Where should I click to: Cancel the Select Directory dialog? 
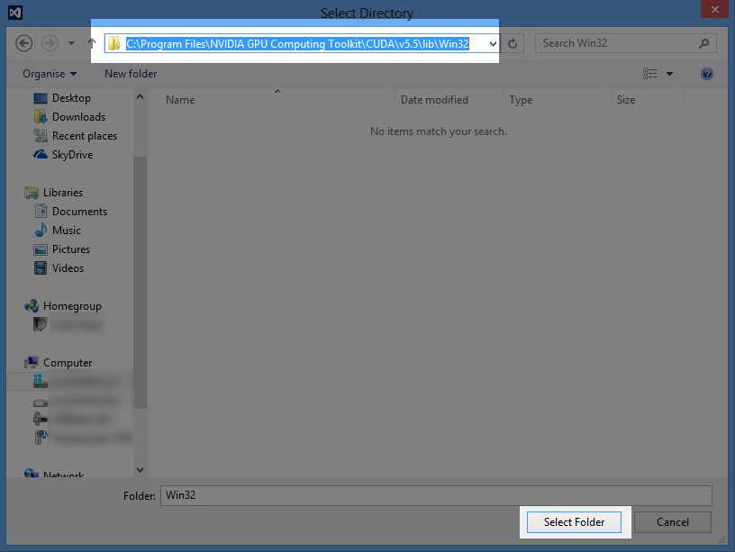pos(672,522)
